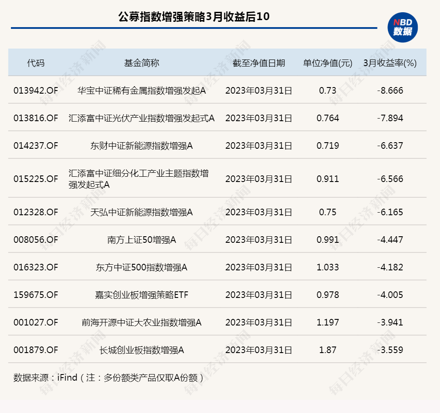Select fund code 015225.OF
The image size is (440, 413).
35,178
